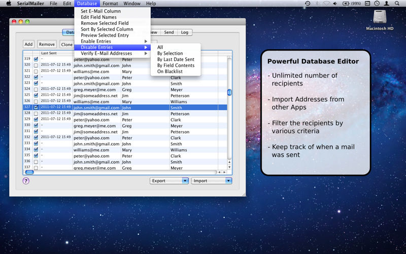Enable checkbox for row 321
Screen dimensions: 406x254
(x=36, y=72)
